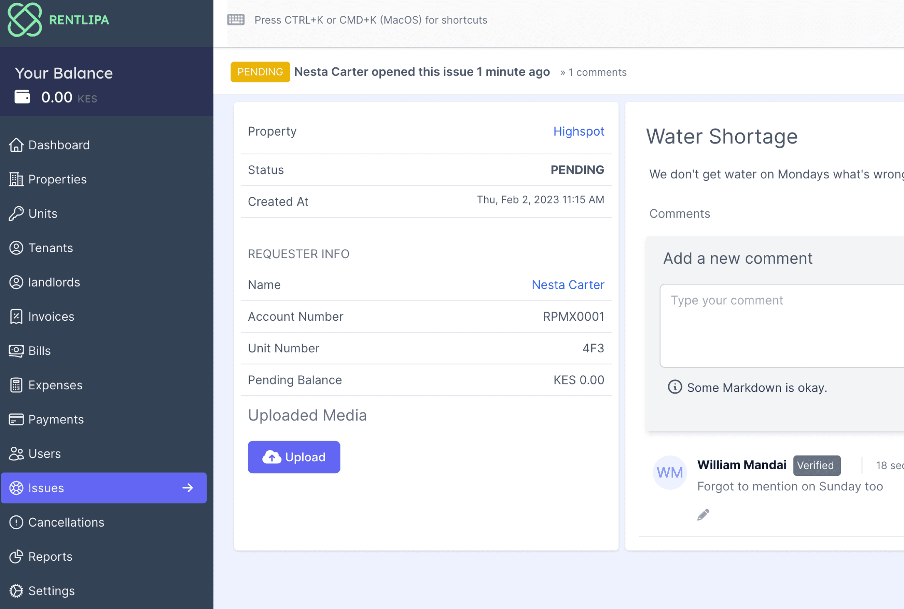The width and height of the screenshot is (904, 609).
Task: Click the Dashboard house icon
Action: pyautogui.click(x=16, y=145)
